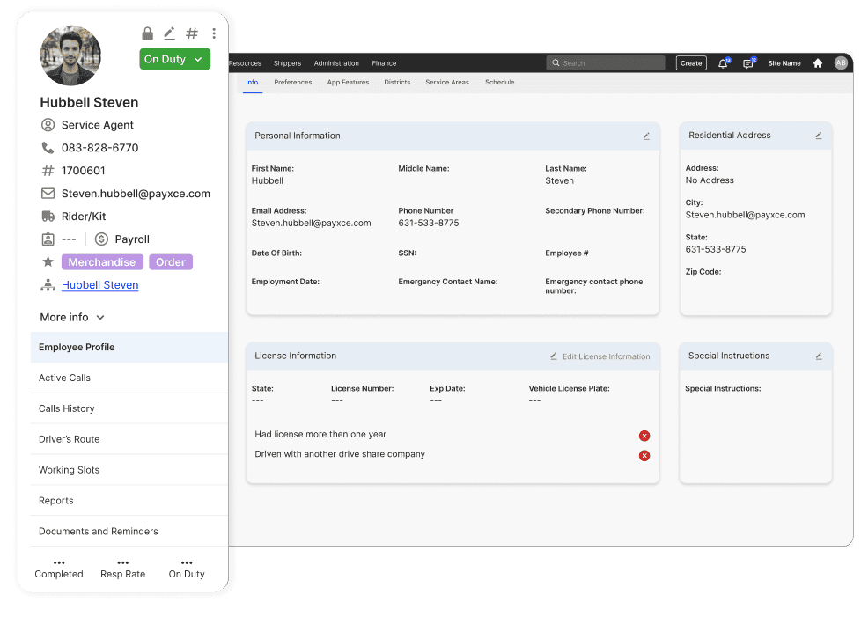Switch to the App Features tab

348,83
